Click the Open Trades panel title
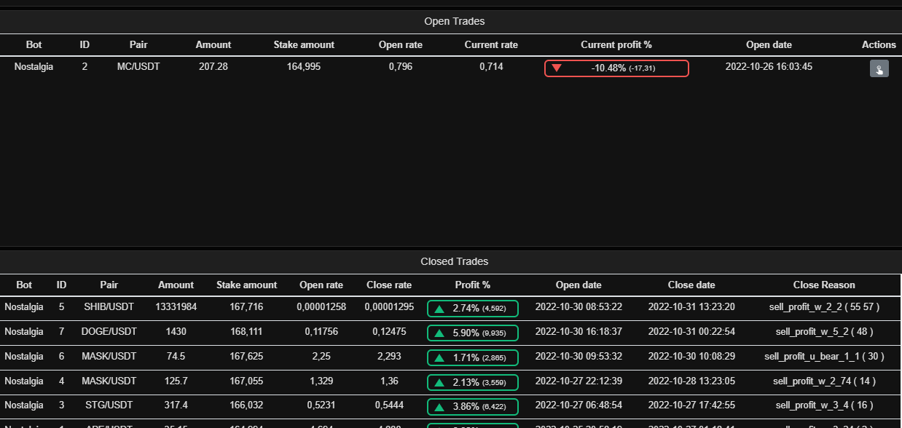The height and width of the screenshot is (428, 902). click(455, 21)
